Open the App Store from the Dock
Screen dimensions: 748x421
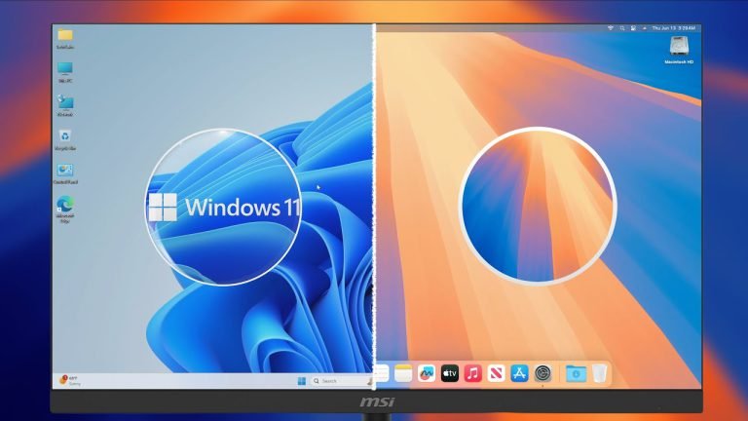point(519,373)
